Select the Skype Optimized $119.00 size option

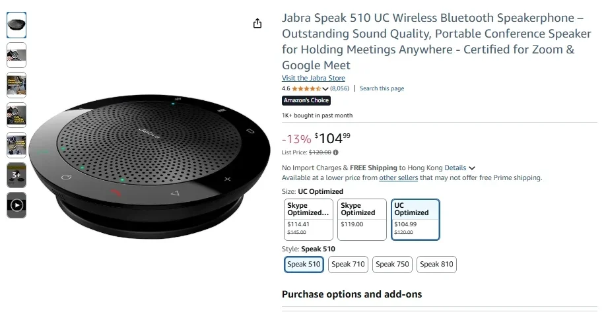point(362,220)
